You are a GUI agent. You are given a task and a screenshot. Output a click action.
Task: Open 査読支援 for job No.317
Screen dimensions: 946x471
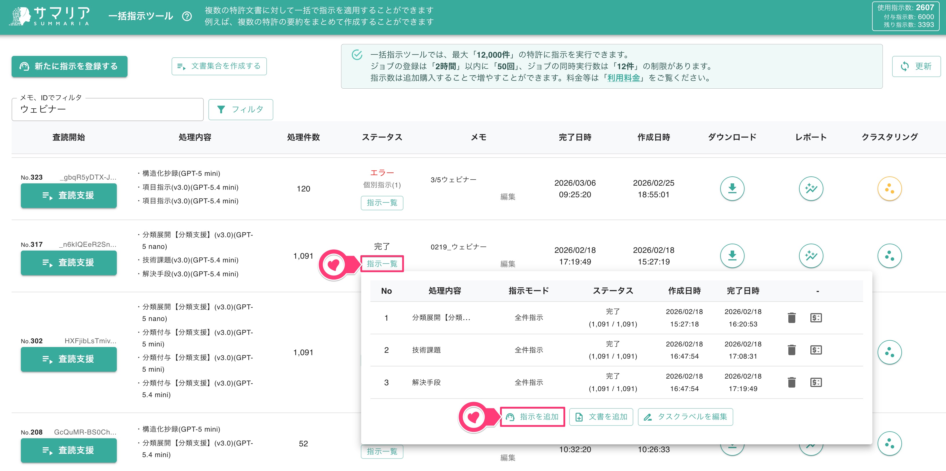[x=69, y=263]
